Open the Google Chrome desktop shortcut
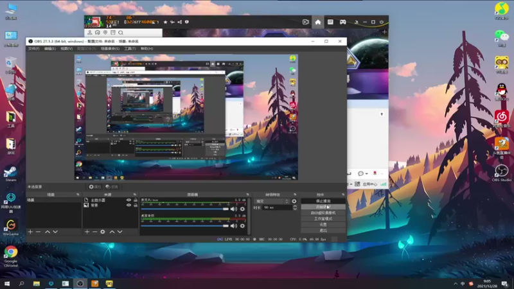 (x=10, y=256)
